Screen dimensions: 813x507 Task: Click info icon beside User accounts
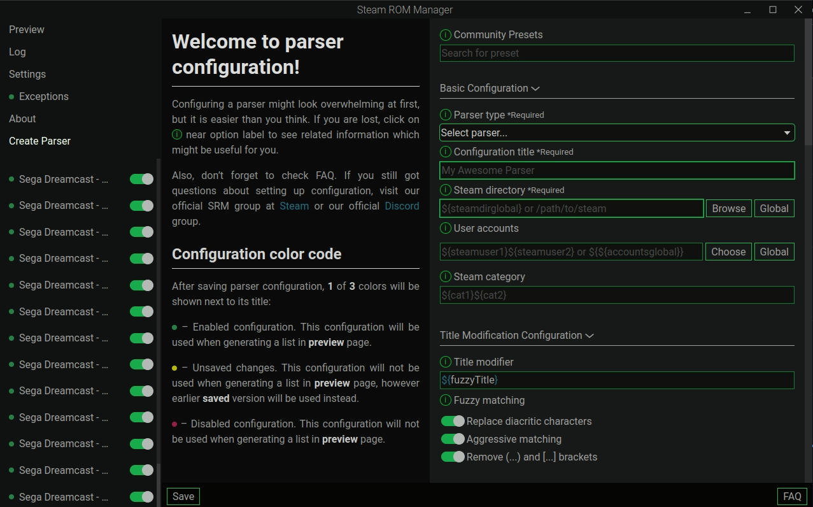[446, 229]
